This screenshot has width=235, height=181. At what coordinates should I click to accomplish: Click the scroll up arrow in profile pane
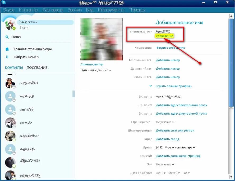(231, 16)
